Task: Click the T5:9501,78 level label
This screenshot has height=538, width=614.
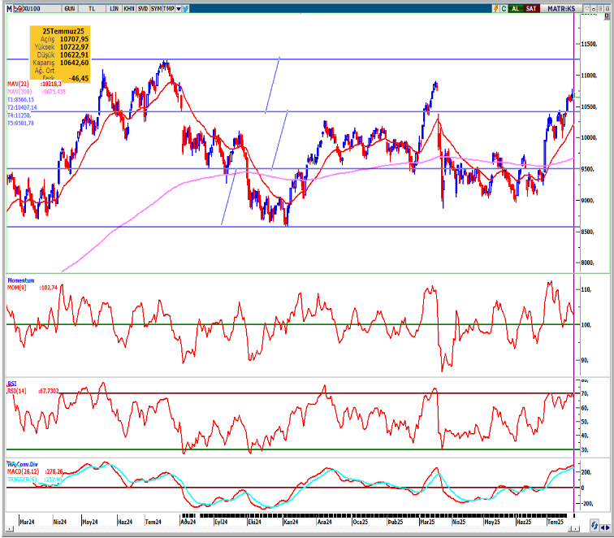Action: coord(20,123)
